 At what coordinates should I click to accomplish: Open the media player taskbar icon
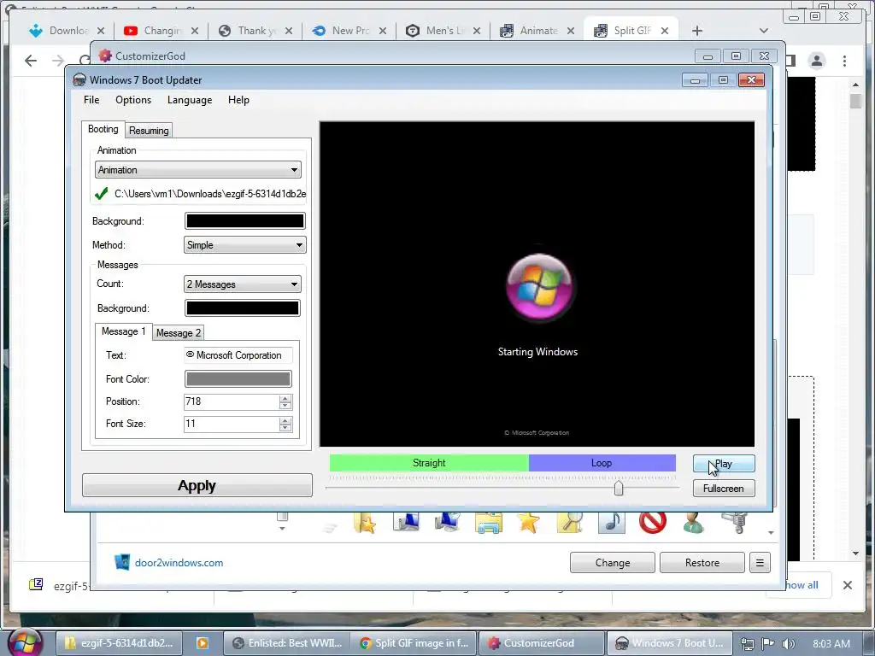[202, 643]
